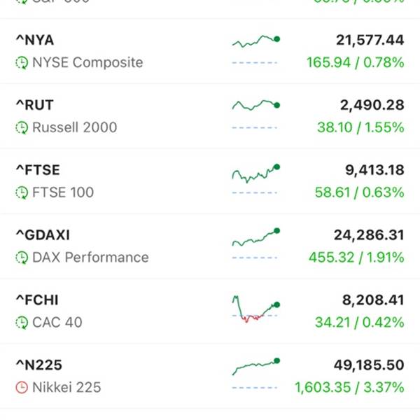Click the clock icon beside CAC 40
The image size is (420, 420).
(x=22, y=323)
